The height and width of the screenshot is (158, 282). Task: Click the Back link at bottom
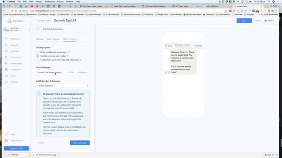[x=41, y=143]
